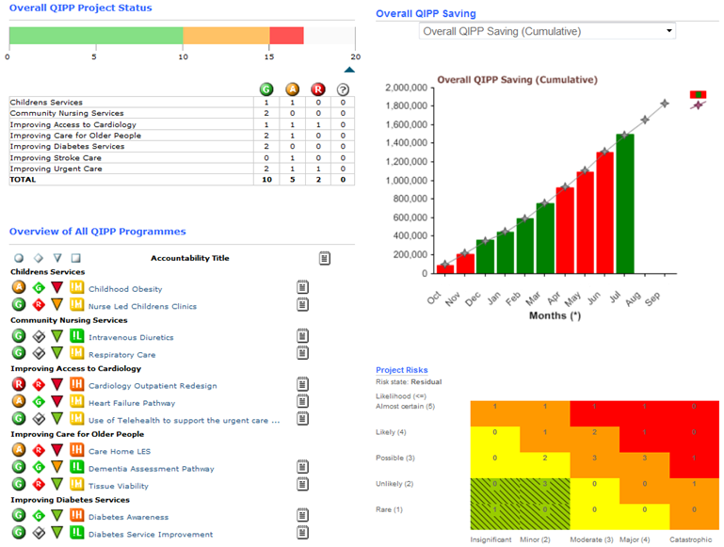Click the notes icon in Accountability Title header

325,257
